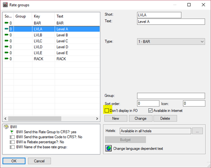Click the Rate groups window app icon

[x=5, y=5]
